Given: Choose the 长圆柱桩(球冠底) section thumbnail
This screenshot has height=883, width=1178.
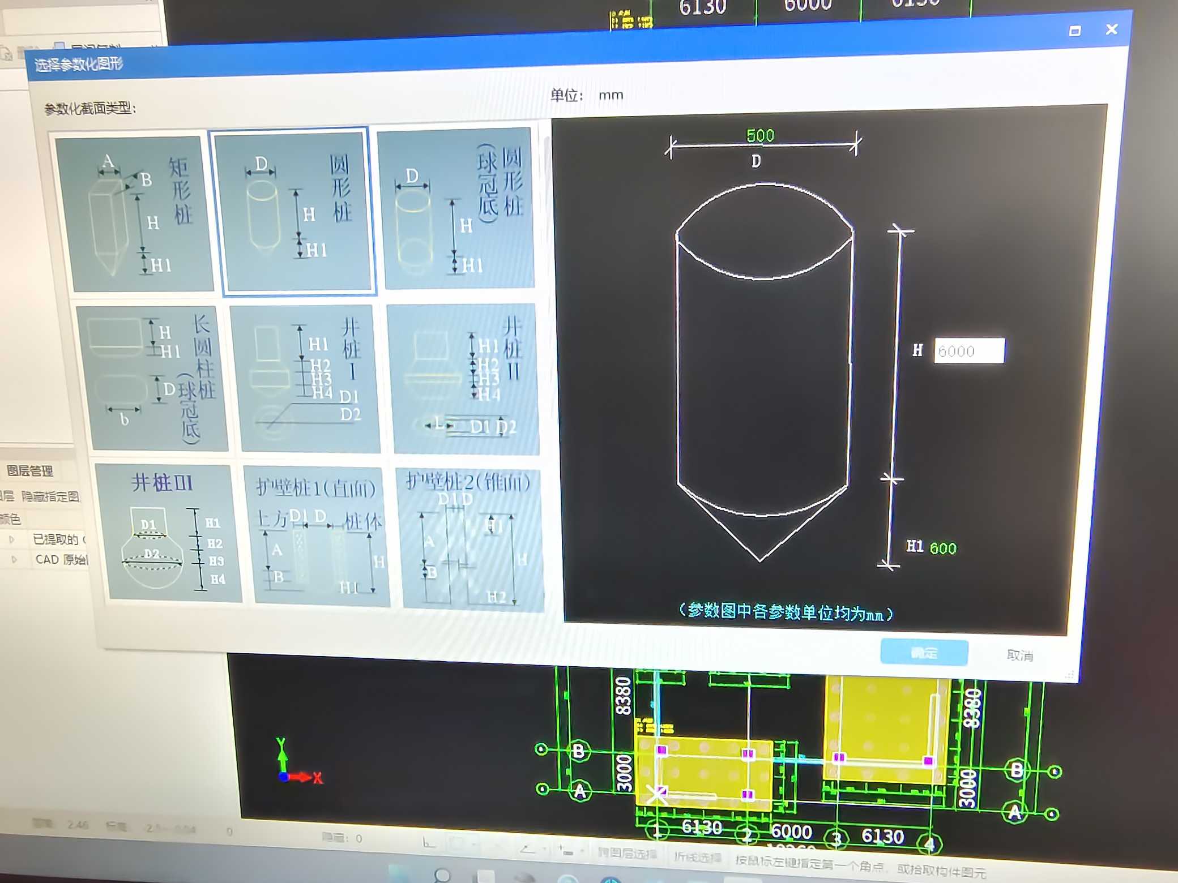Looking at the screenshot, I should (x=152, y=378).
